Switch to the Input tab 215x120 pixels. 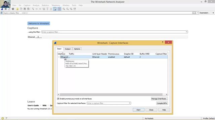(x=59, y=49)
